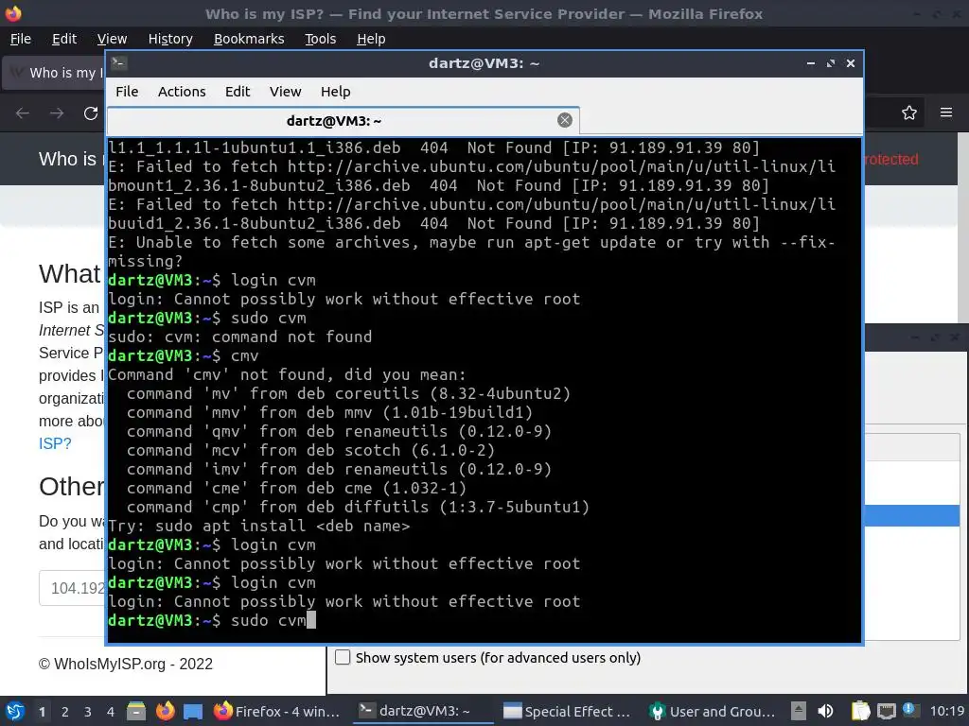
Task: Open clipboard manager tray icon
Action: coord(860,712)
